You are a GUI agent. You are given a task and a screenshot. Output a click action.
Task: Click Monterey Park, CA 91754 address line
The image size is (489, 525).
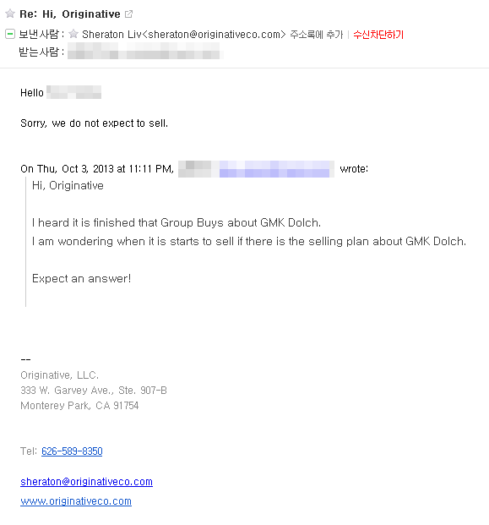pos(79,406)
